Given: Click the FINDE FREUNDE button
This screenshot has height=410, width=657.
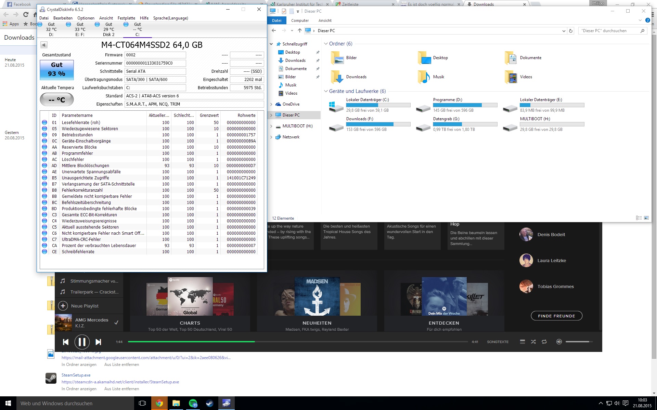Looking at the screenshot, I should click(556, 316).
